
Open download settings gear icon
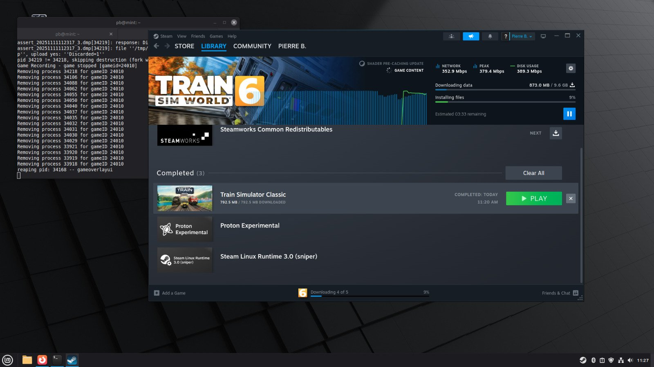[571, 68]
